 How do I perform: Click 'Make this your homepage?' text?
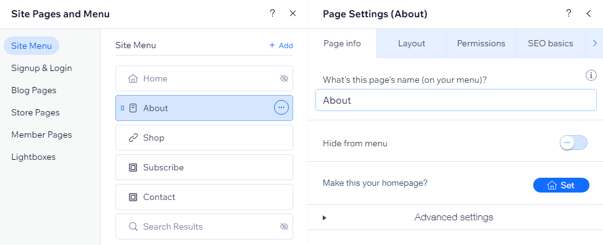pos(375,183)
